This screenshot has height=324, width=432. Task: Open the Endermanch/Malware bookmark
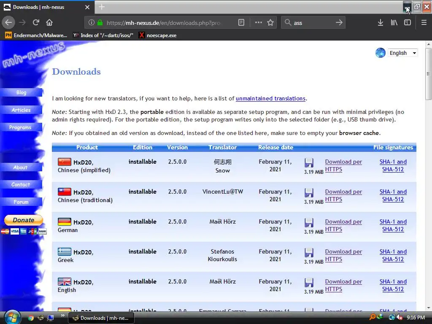pyautogui.click(x=36, y=35)
